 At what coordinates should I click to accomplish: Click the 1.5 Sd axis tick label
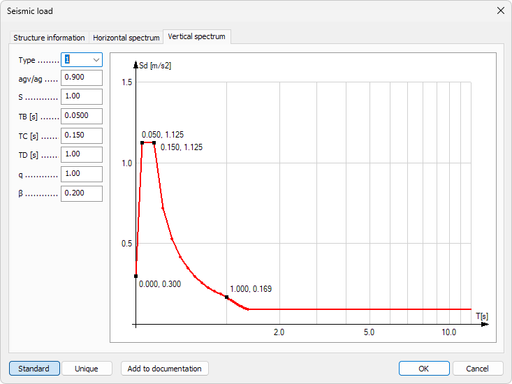[126, 82]
